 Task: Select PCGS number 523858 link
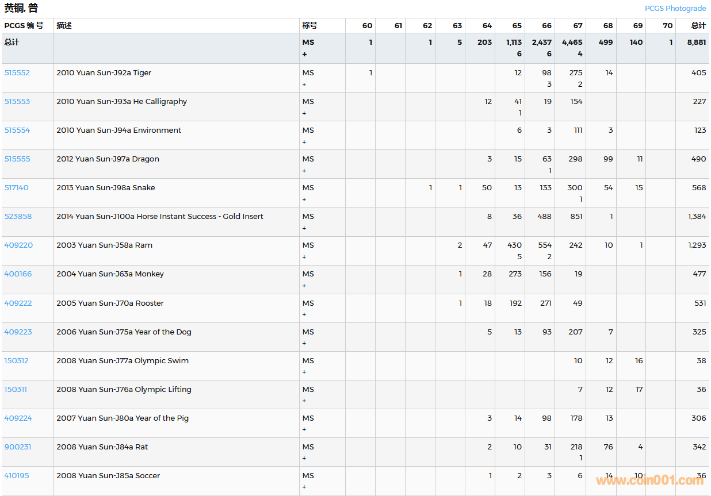18,217
